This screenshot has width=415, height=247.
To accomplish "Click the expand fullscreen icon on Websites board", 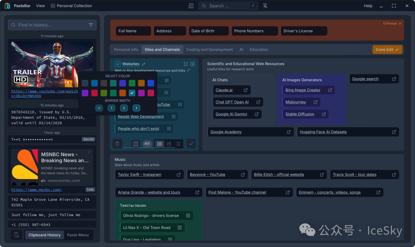I will [x=186, y=64].
